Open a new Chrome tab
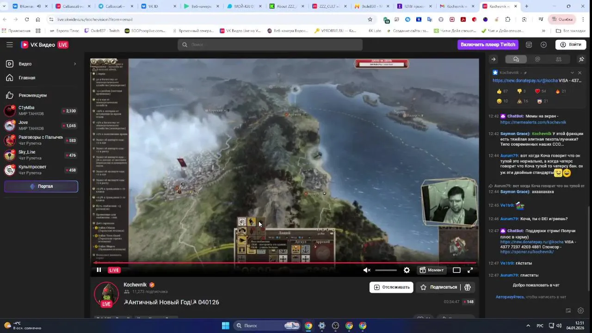This screenshot has height=333, width=592. [x=527, y=6]
